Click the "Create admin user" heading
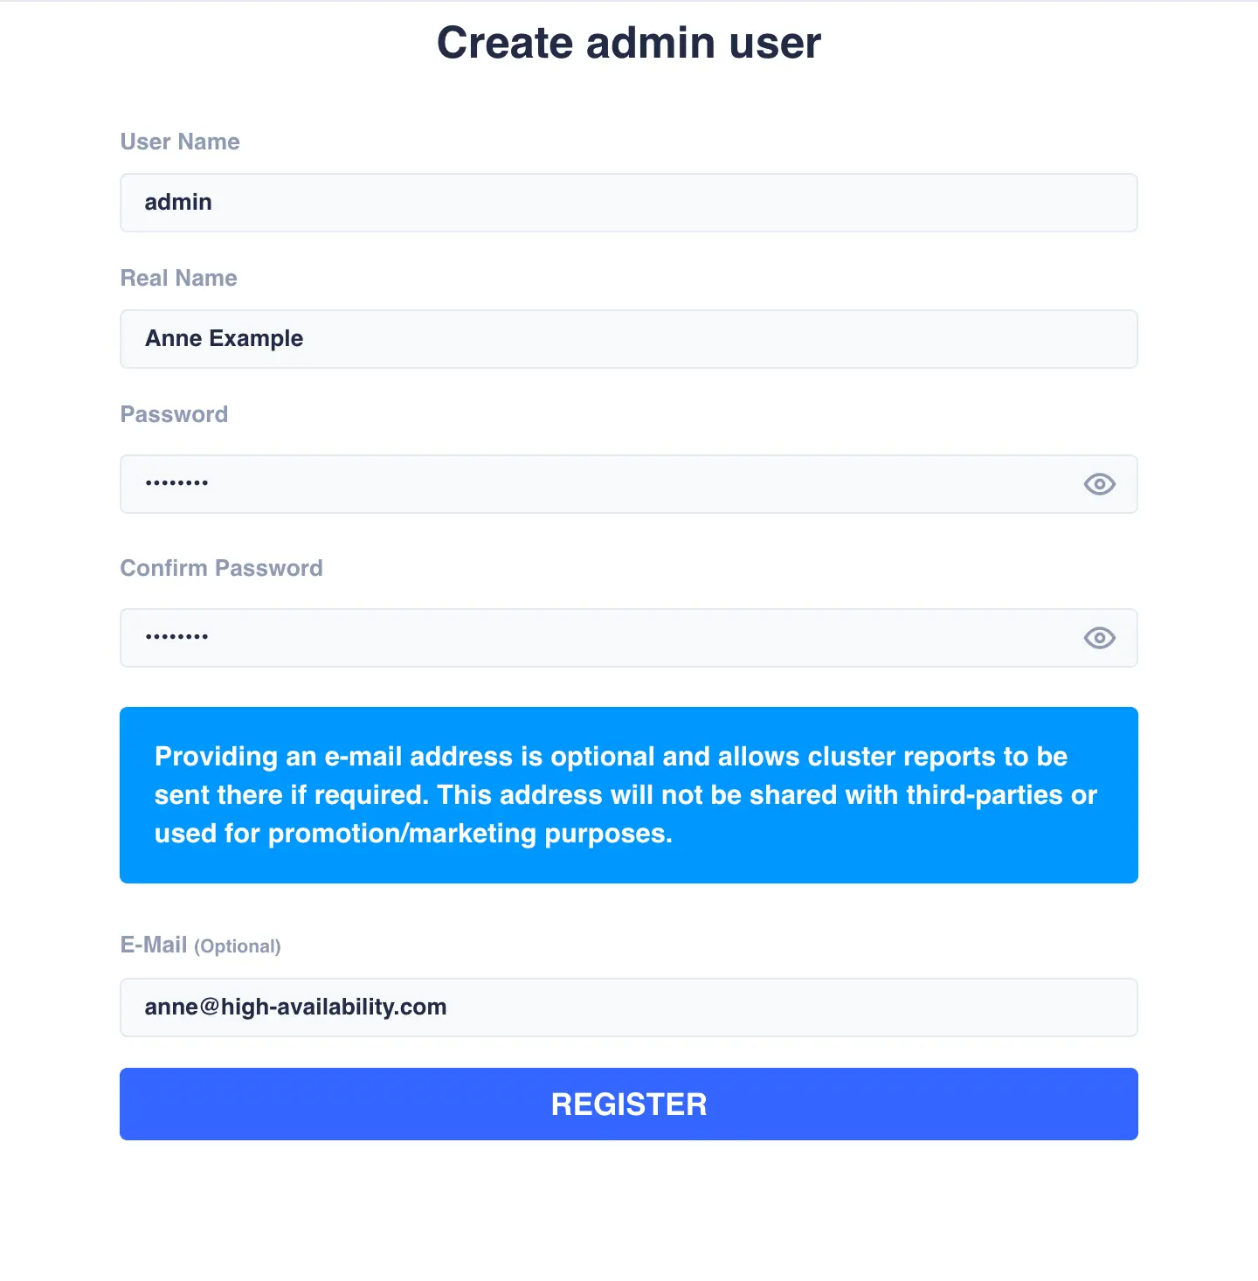 click(629, 43)
